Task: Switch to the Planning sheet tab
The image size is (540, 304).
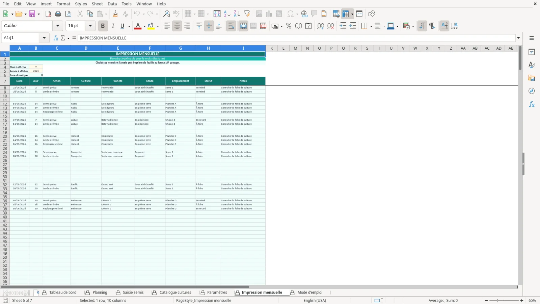Action: [100, 293]
